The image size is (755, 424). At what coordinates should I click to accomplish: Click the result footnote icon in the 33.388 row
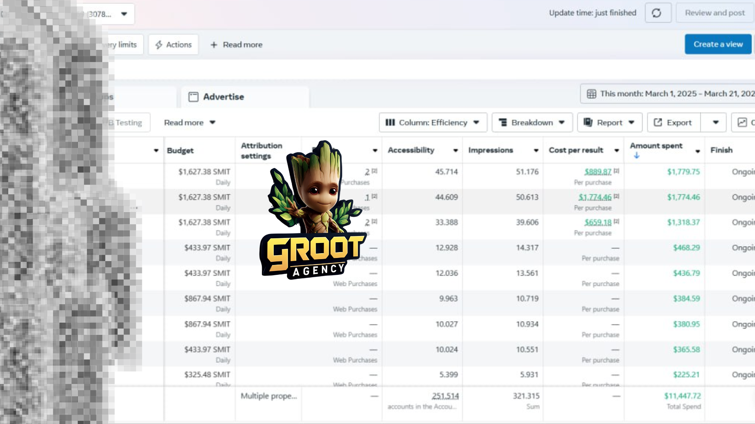coord(375,221)
